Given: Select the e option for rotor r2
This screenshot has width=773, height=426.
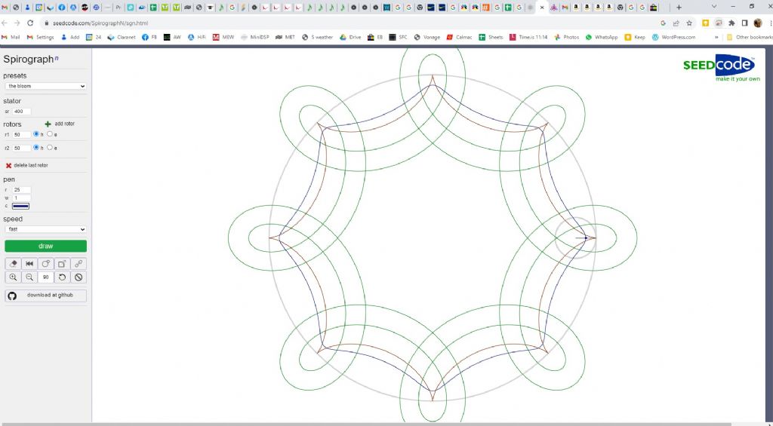Looking at the screenshot, I should 50,148.
